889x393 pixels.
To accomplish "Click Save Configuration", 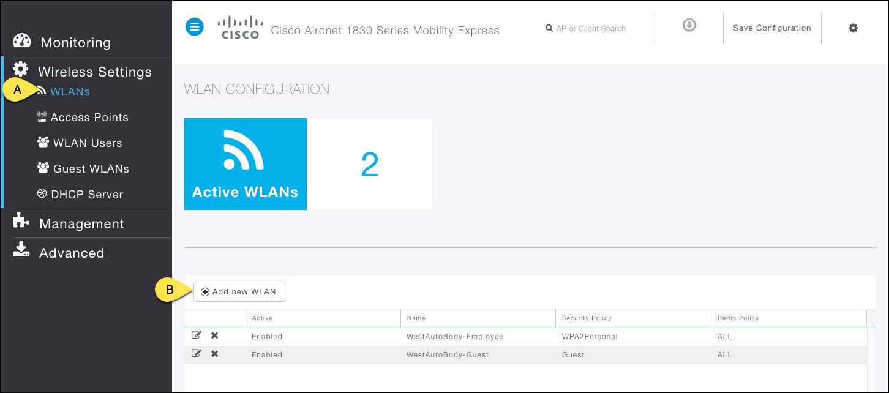I will (x=772, y=28).
